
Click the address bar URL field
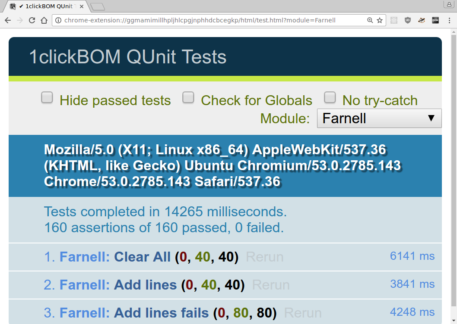point(200,20)
